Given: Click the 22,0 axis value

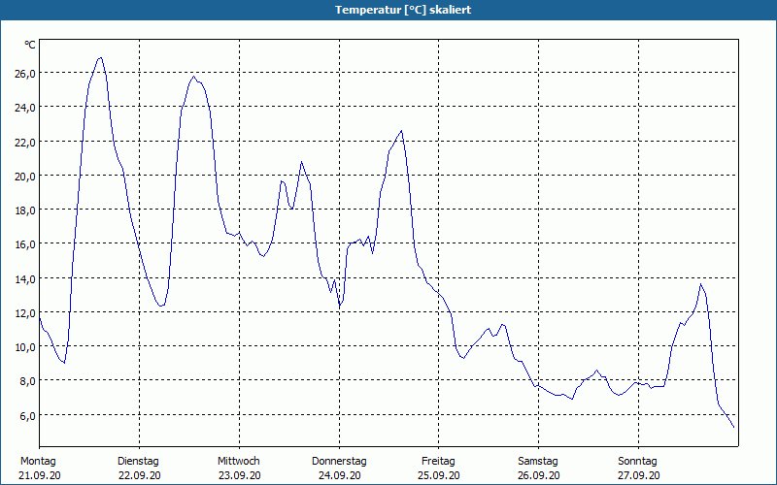Looking at the screenshot, I should [25, 142].
